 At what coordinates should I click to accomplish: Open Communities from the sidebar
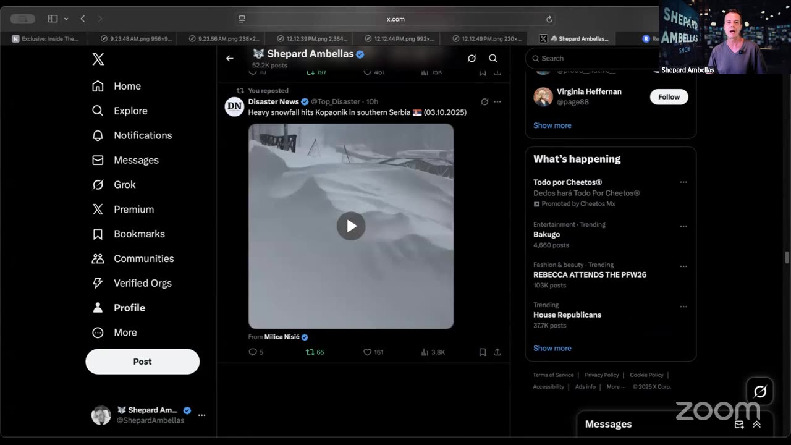[x=133, y=259]
